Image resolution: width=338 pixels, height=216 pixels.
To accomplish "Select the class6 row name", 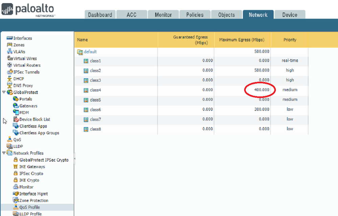I will (x=95, y=110).
